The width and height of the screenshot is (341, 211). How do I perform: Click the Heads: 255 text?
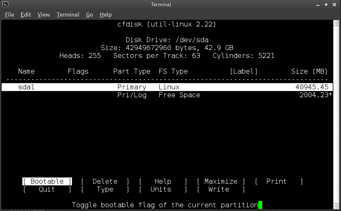[80, 56]
